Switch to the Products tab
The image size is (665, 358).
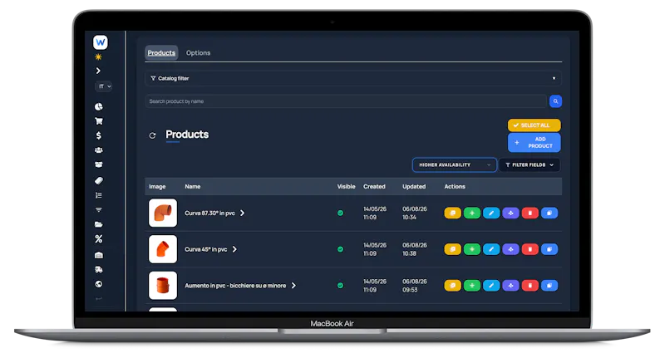pos(161,53)
